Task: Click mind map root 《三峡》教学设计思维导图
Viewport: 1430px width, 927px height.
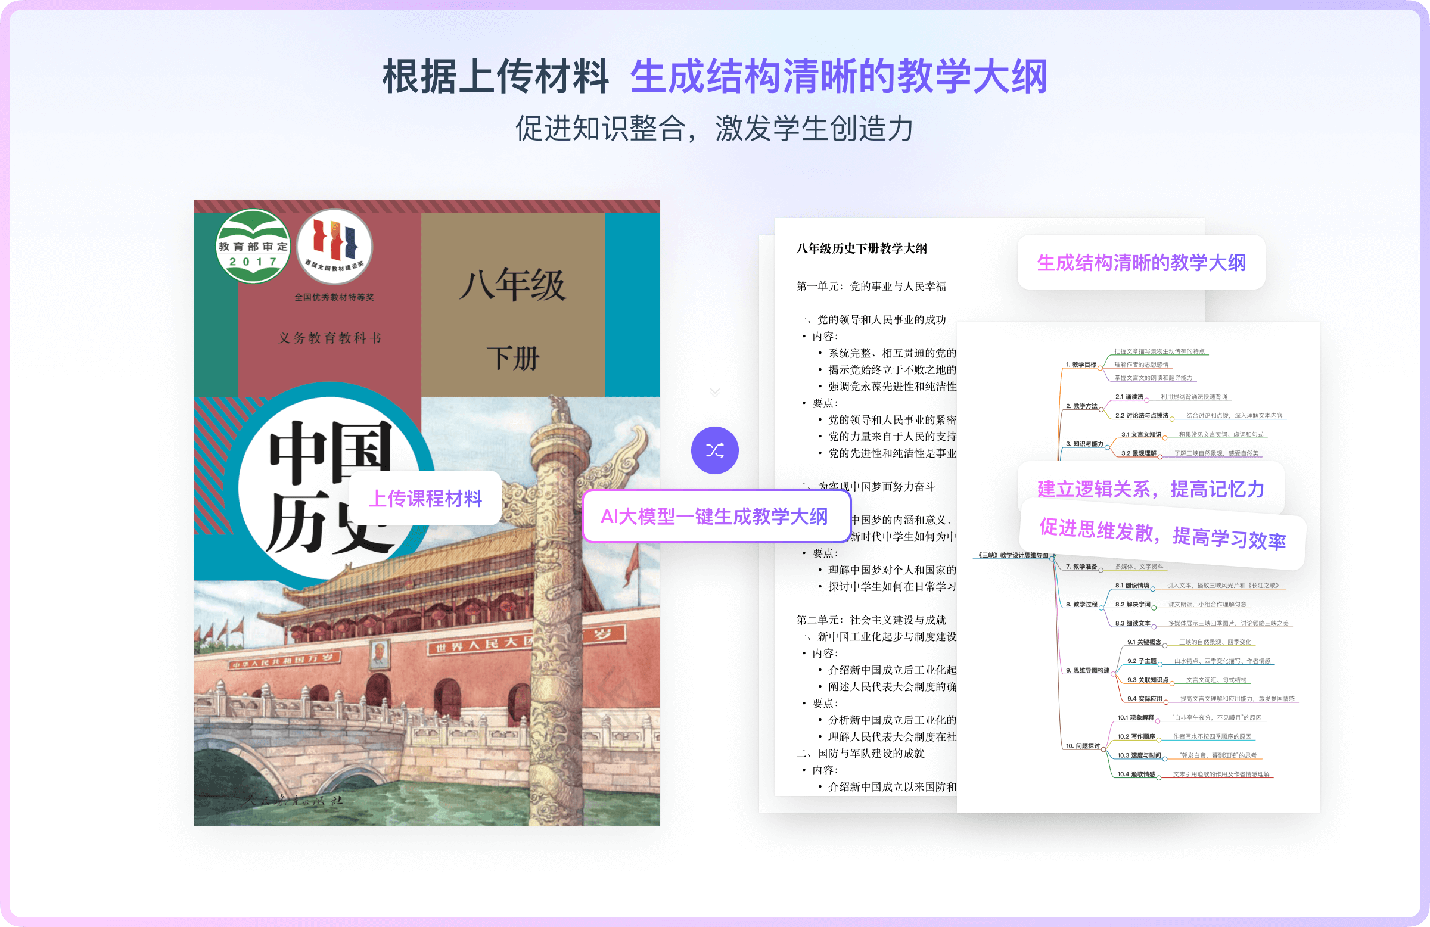Action: pos(1013,555)
